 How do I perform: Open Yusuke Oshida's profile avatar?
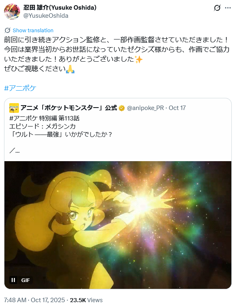[x=12, y=12]
